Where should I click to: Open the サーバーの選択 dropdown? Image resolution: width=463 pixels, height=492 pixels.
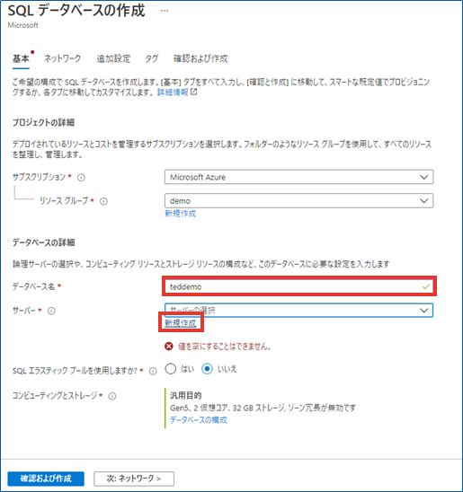(x=298, y=310)
